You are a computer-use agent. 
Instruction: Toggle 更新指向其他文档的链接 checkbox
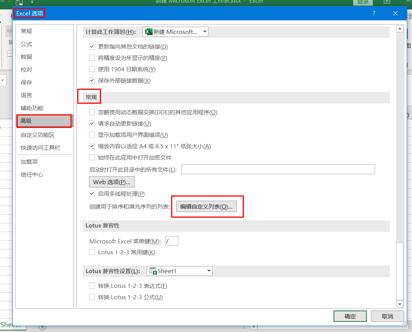[92, 46]
